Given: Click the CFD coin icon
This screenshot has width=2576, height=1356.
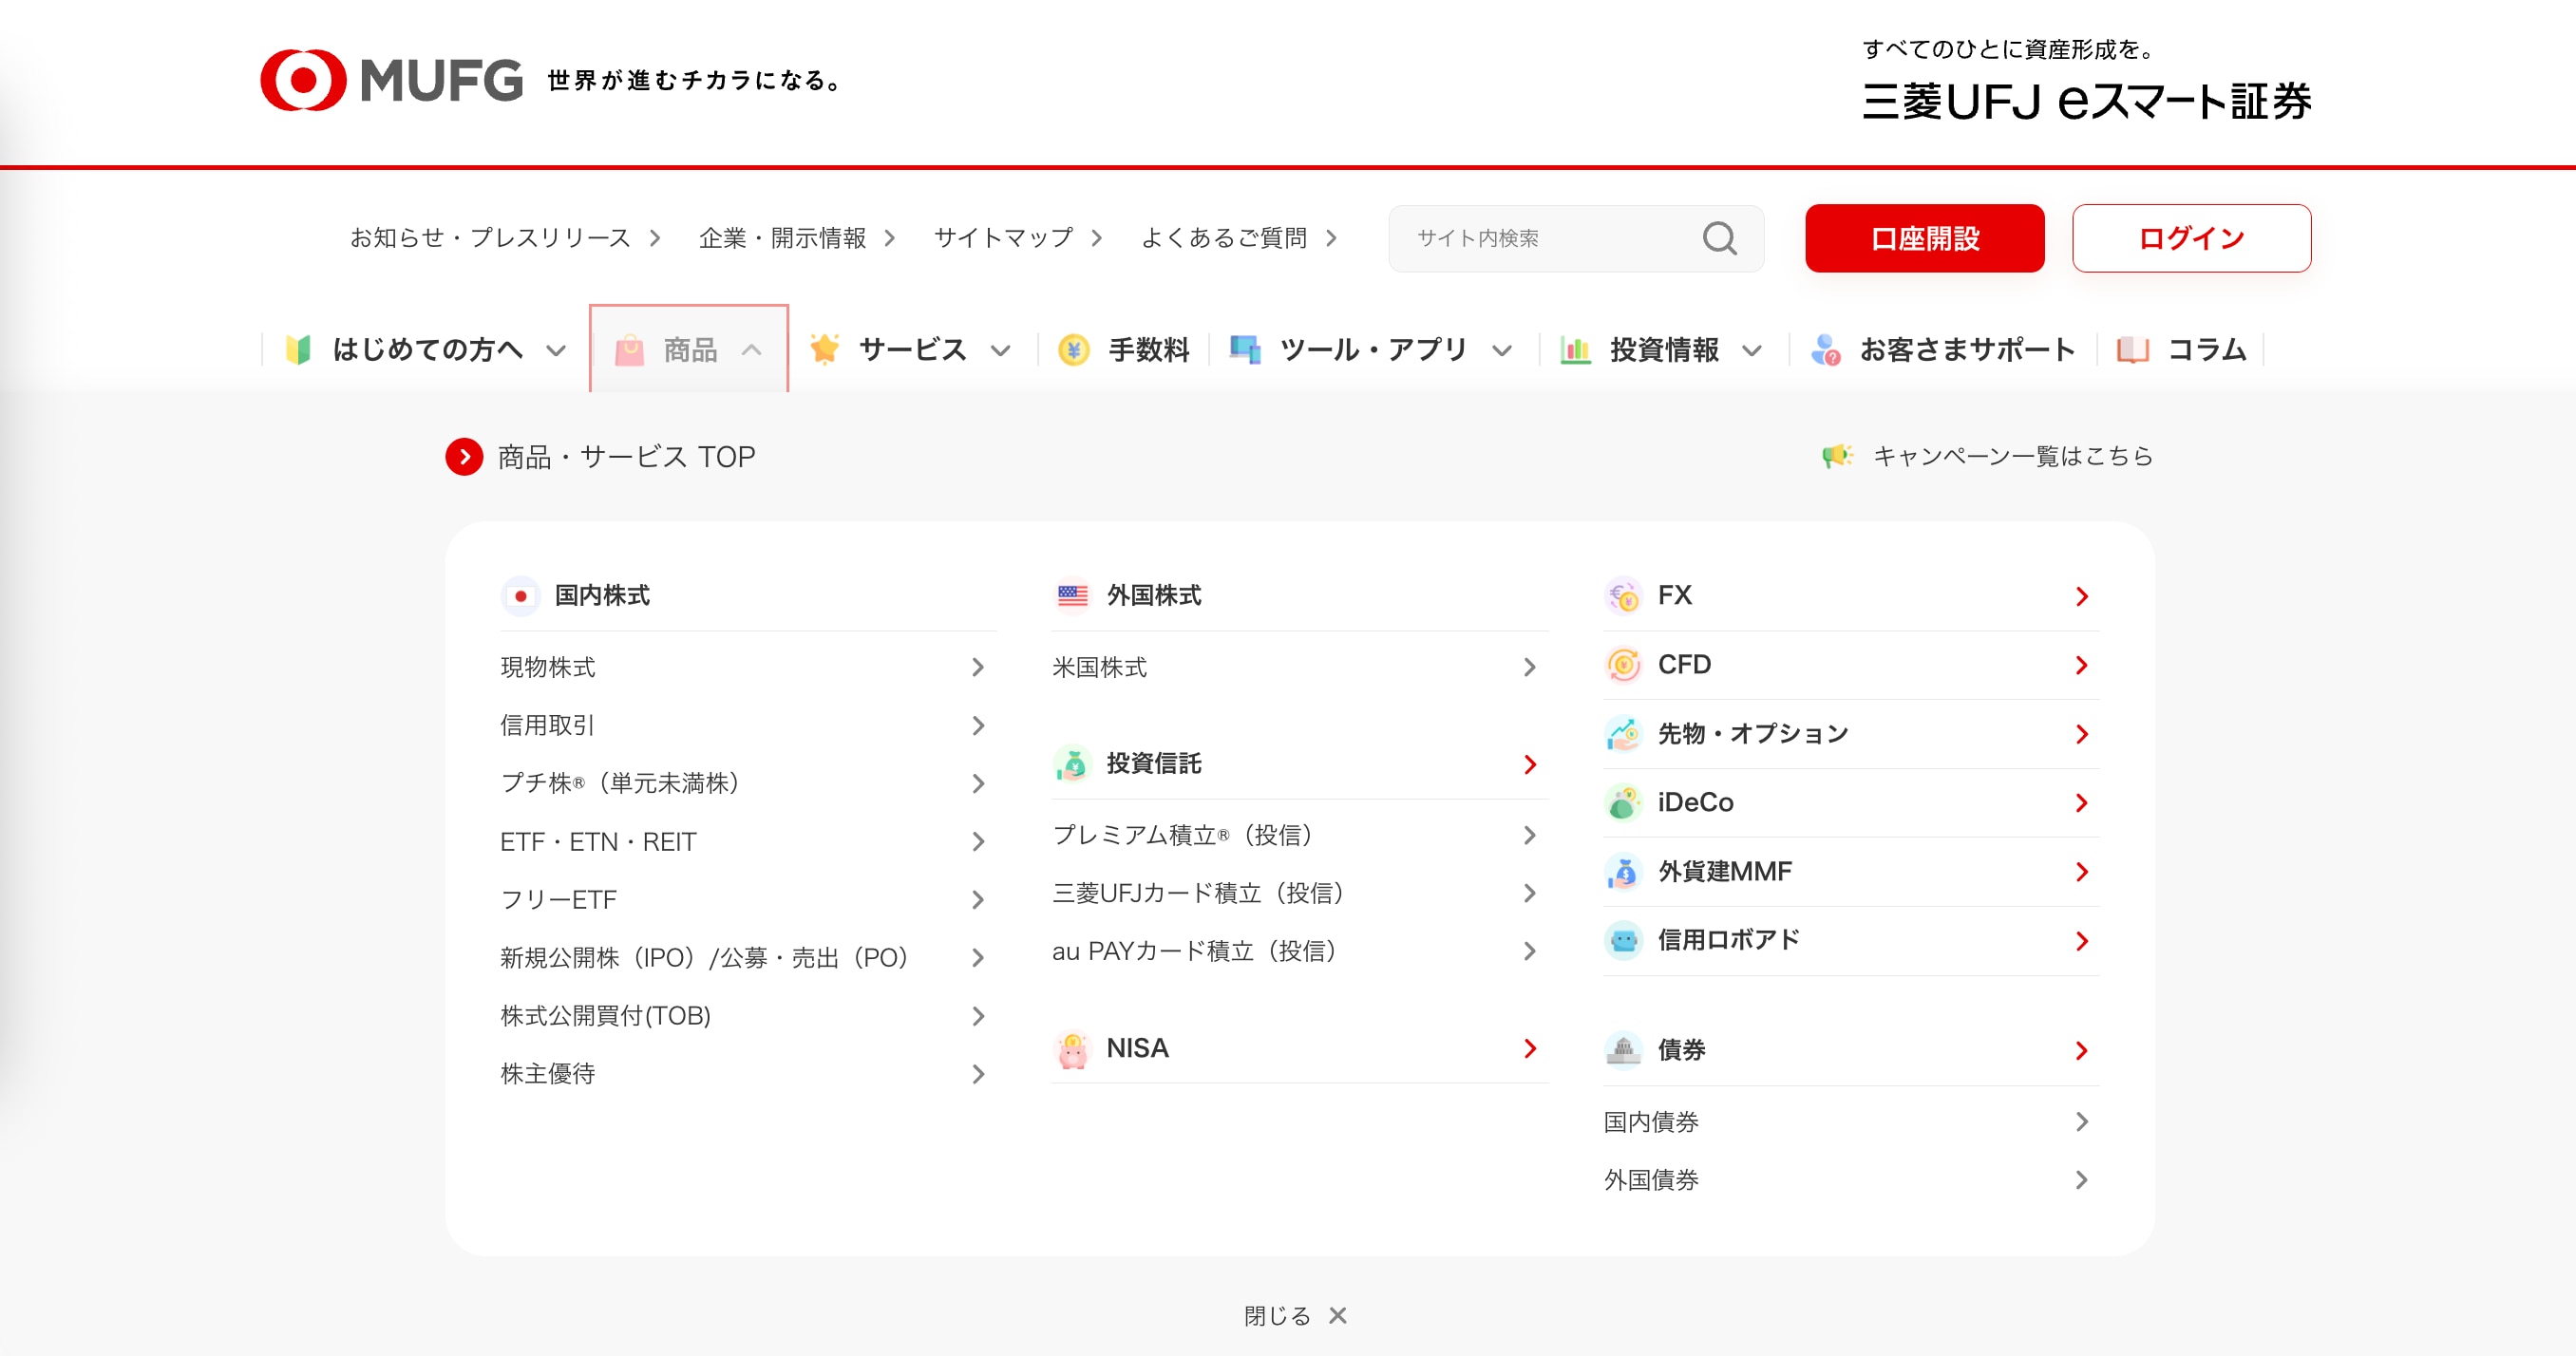Looking at the screenshot, I should pos(1623,665).
